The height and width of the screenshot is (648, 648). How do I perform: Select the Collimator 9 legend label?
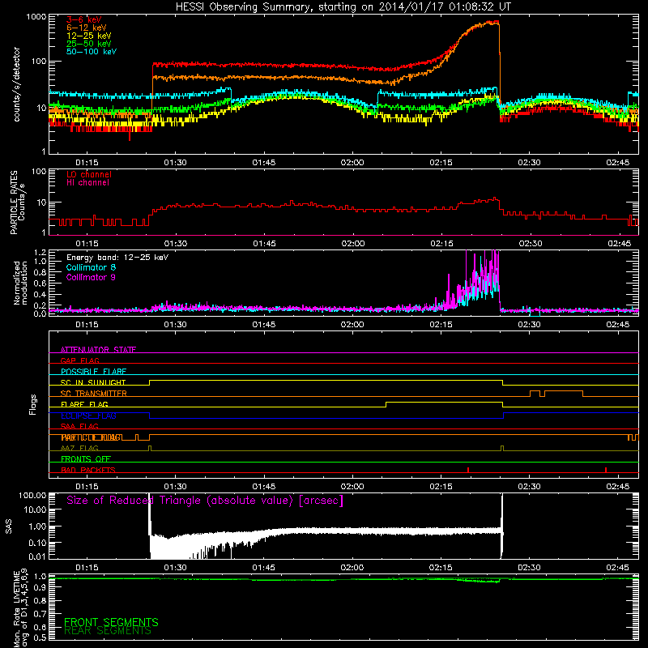pos(91,277)
